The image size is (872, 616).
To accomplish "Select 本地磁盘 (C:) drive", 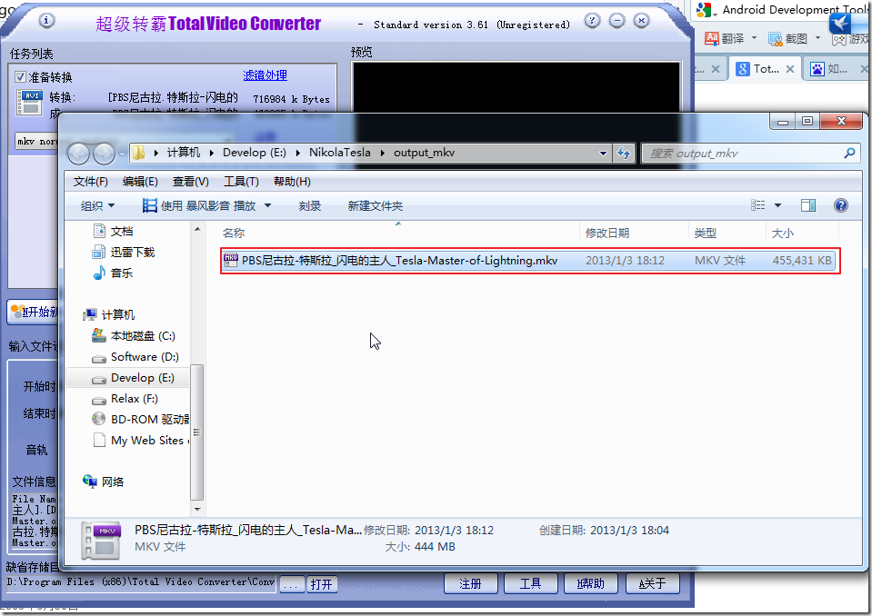I will [134, 336].
